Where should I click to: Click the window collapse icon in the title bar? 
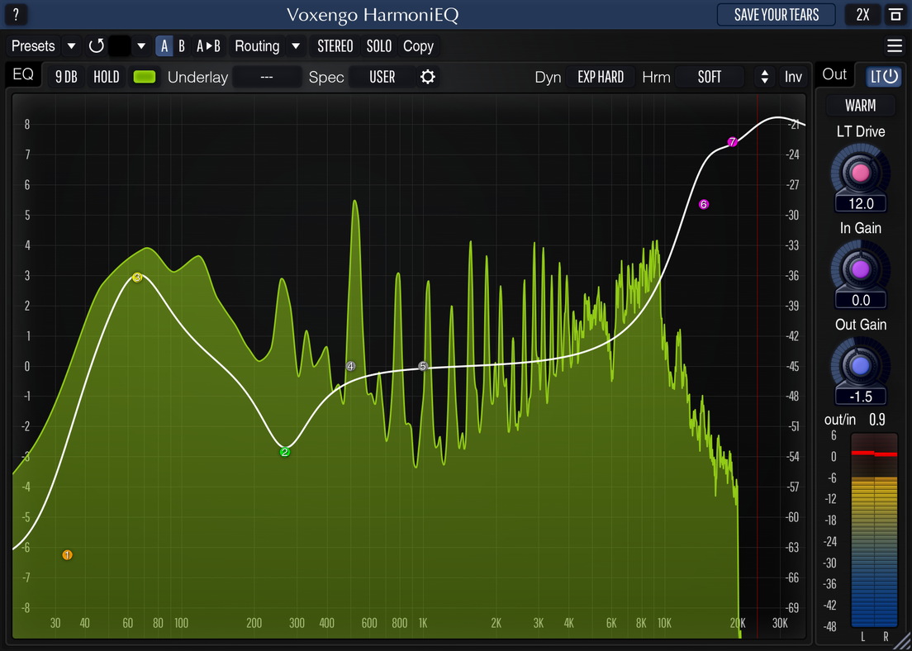[895, 15]
